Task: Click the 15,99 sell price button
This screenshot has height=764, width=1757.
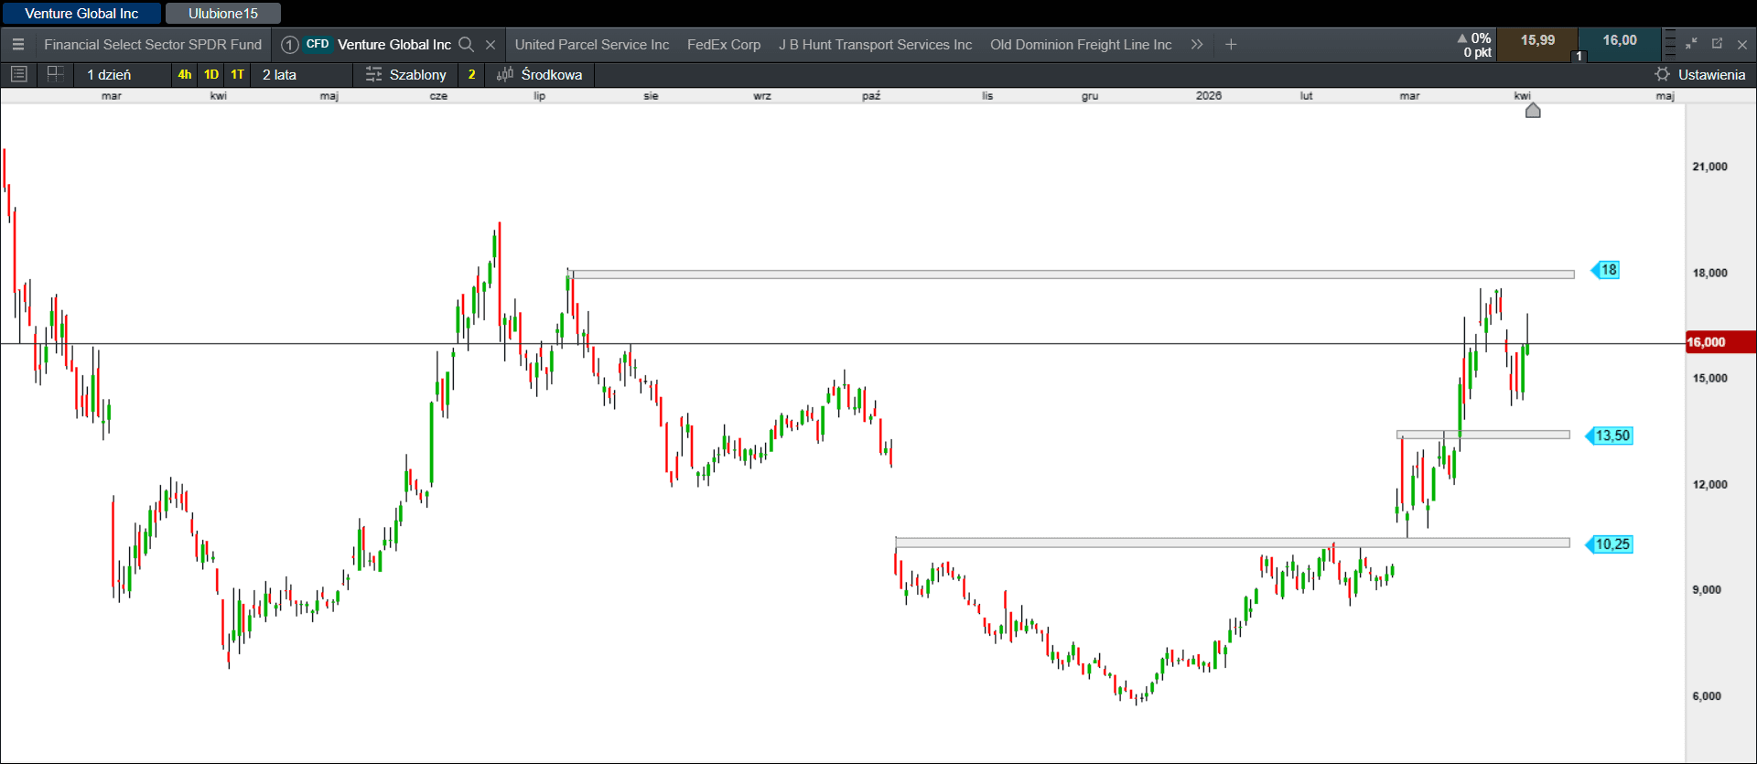Action: click(x=1537, y=41)
